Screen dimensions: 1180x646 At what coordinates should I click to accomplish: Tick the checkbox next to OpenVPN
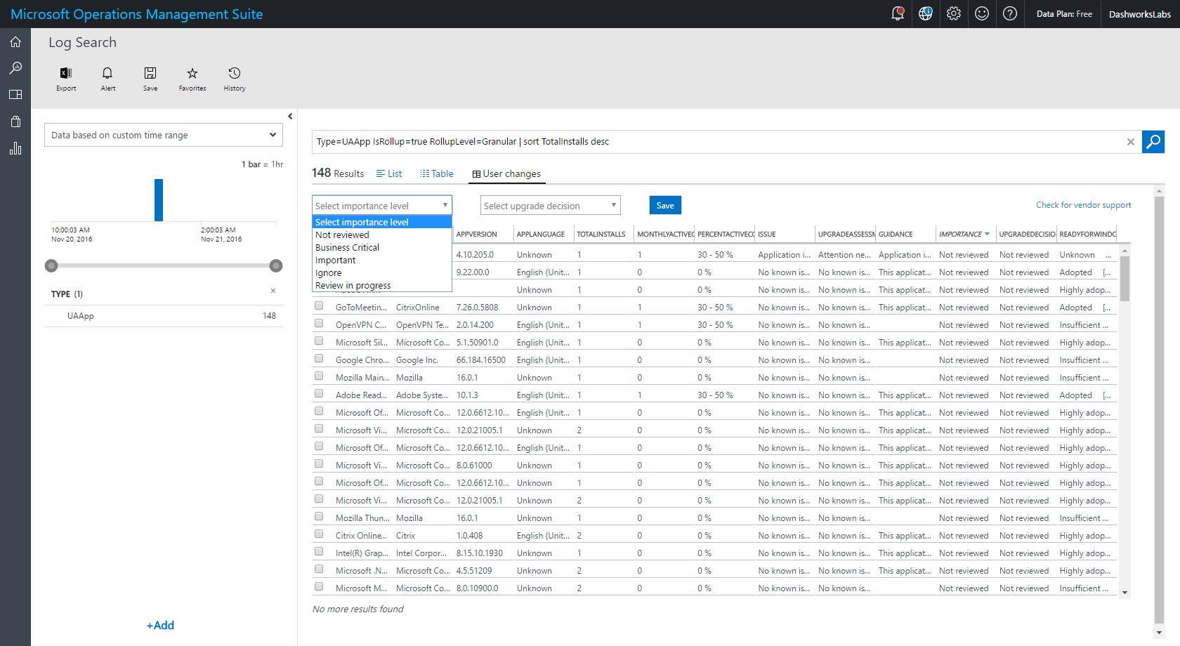coord(319,323)
